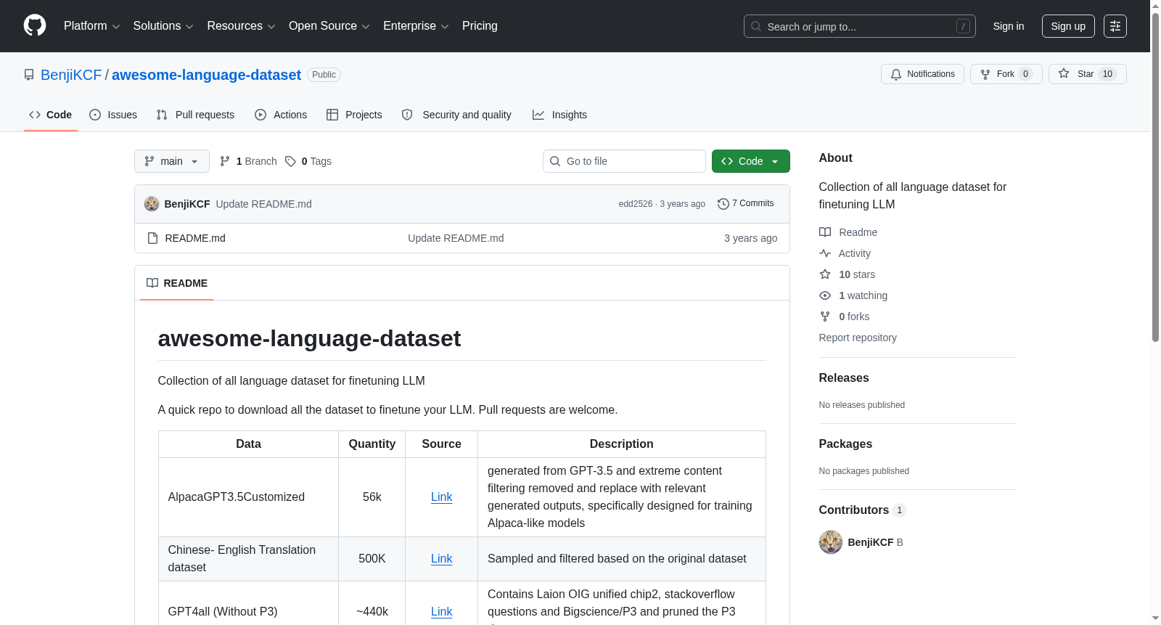Click the page vertical scrollbar
1161x625 pixels.
click(1155, 178)
